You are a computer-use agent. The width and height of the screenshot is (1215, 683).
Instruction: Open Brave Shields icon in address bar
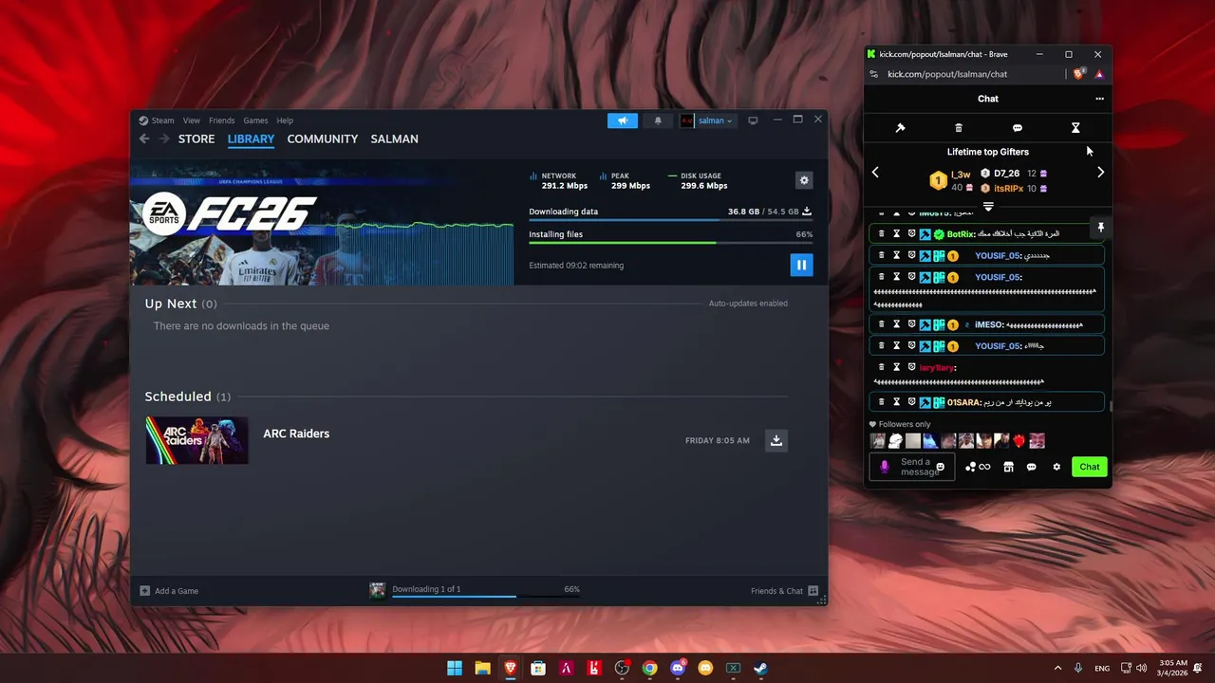(x=1079, y=74)
